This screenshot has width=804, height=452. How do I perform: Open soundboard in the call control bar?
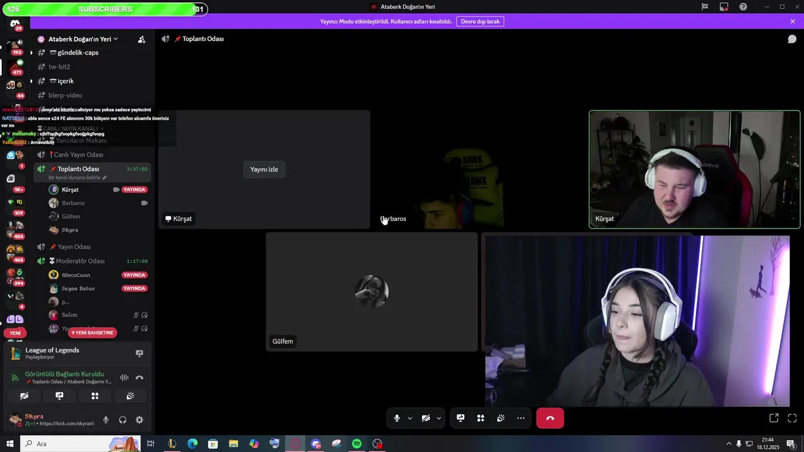click(501, 418)
